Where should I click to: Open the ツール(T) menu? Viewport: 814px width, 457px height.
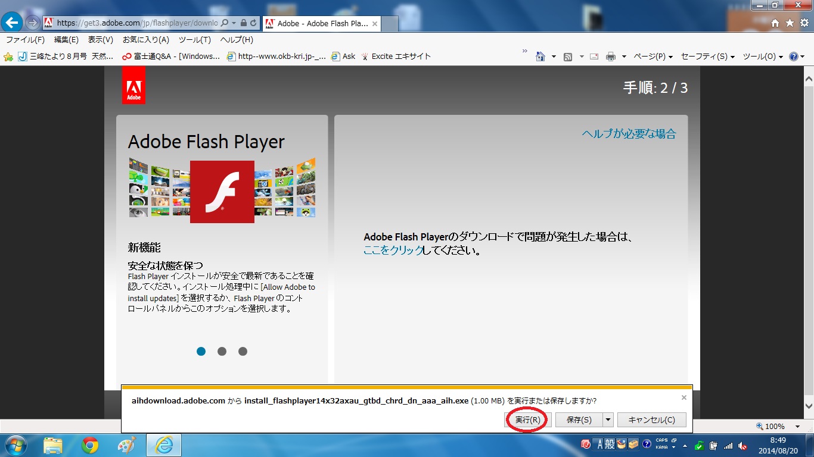pos(195,40)
